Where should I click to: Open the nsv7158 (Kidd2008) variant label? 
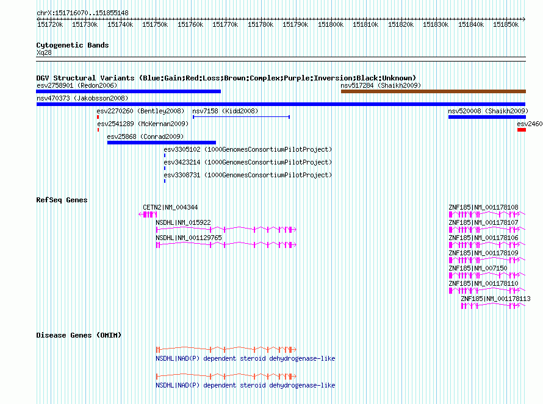[225, 111]
